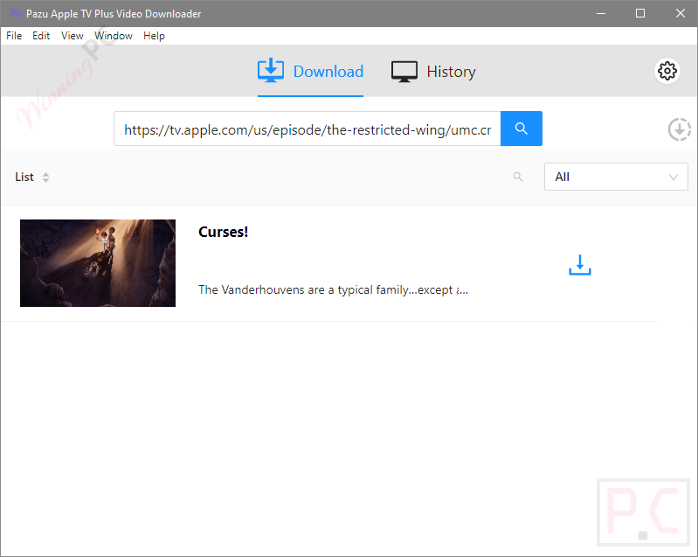Open the download queue circle icon
Image resolution: width=698 pixels, height=557 pixels.
click(x=679, y=129)
